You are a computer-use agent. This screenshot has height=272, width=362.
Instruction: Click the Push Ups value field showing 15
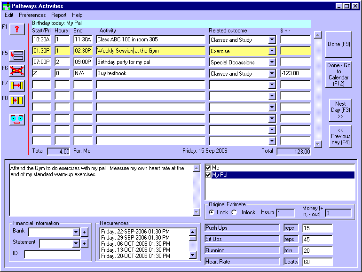coord(317,228)
